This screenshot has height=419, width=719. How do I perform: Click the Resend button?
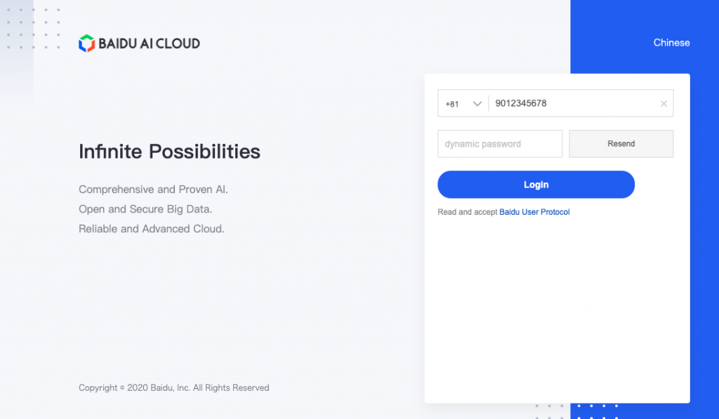pyautogui.click(x=621, y=144)
